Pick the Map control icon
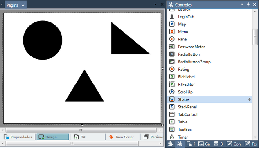Screen dimensions: 259x148 click(172, 24)
